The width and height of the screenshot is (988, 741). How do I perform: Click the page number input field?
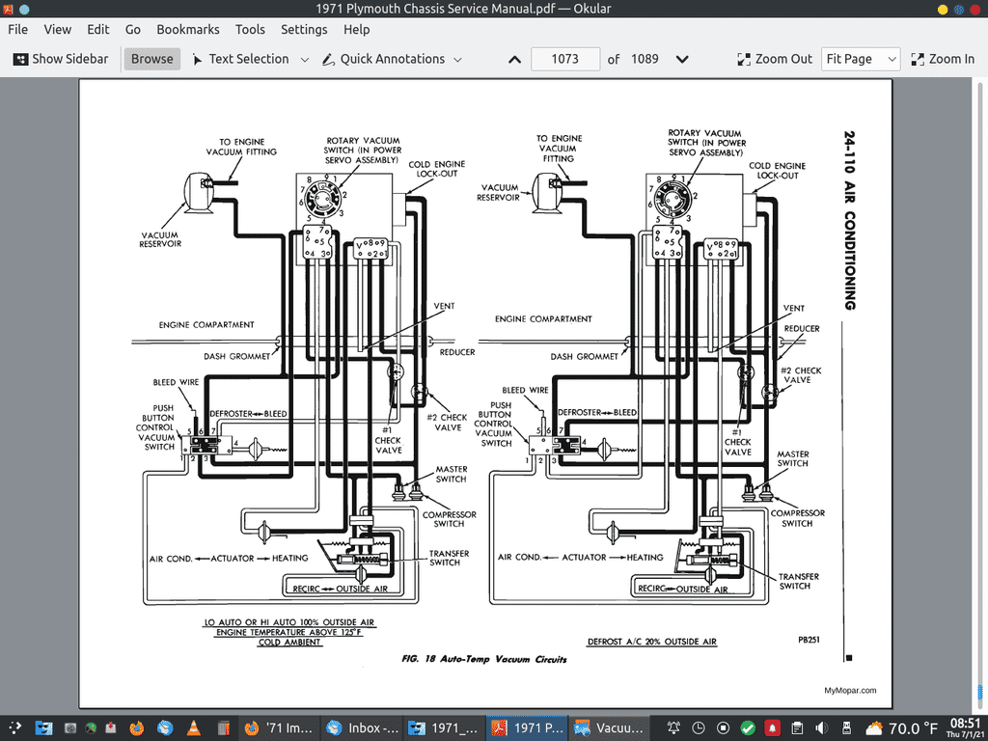(565, 59)
